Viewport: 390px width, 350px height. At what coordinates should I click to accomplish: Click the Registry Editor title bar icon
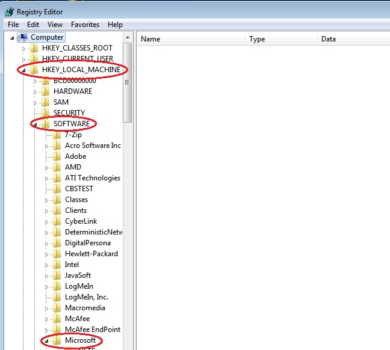[x=10, y=11]
